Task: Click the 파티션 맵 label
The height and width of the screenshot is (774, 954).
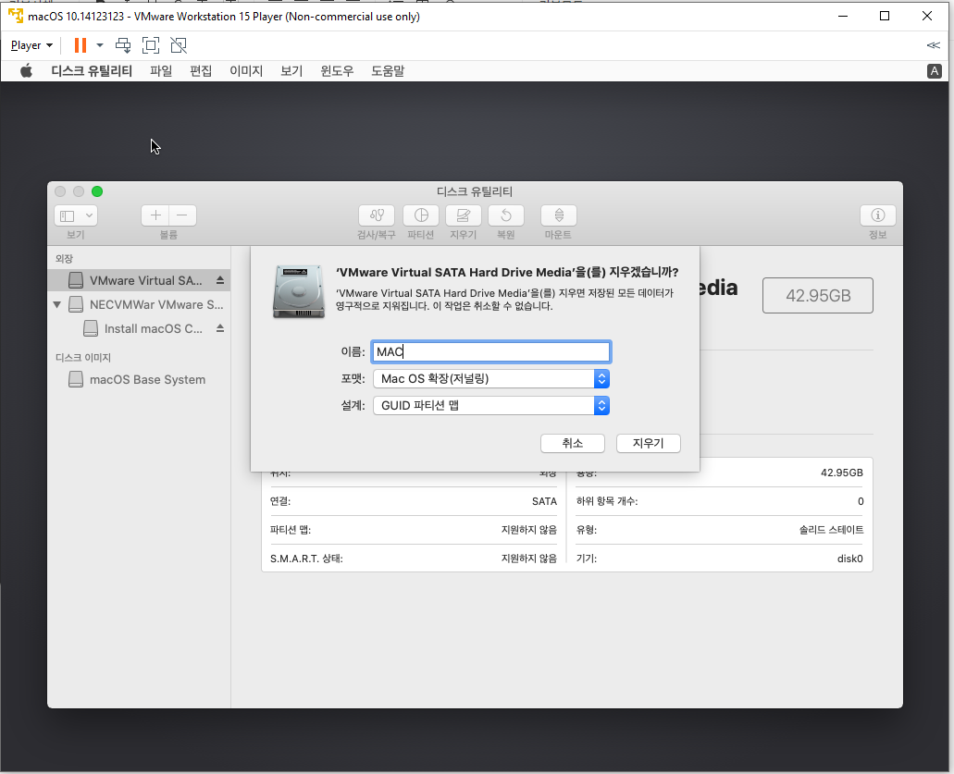Action: pyautogui.click(x=291, y=530)
